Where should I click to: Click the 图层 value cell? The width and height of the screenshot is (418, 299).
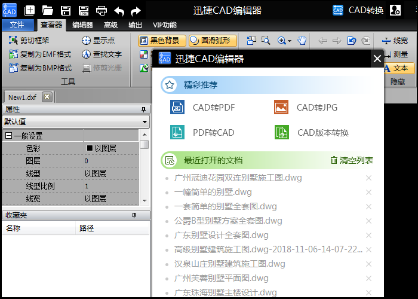(x=111, y=161)
